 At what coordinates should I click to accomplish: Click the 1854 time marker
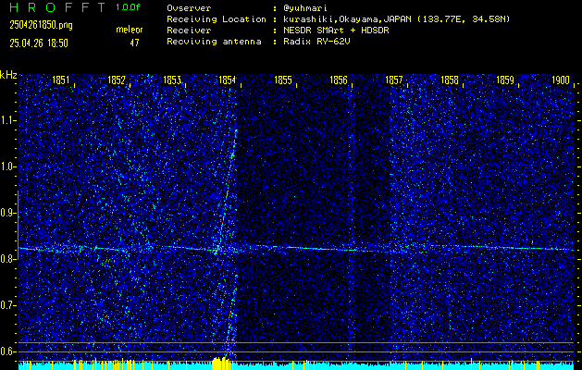(228, 80)
